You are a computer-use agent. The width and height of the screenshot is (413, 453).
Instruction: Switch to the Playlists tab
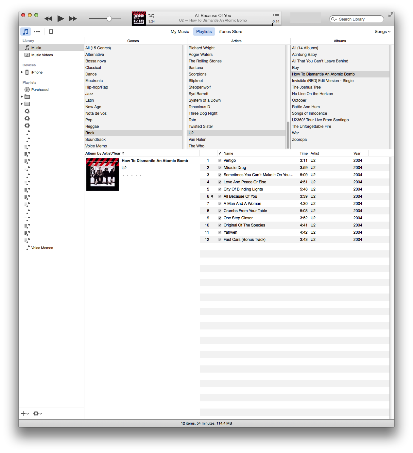click(x=204, y=32)
